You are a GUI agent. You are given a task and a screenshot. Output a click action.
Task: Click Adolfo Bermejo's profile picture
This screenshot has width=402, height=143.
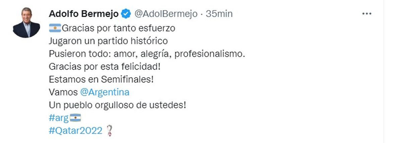pyautogui.click(x=26, y=23)
